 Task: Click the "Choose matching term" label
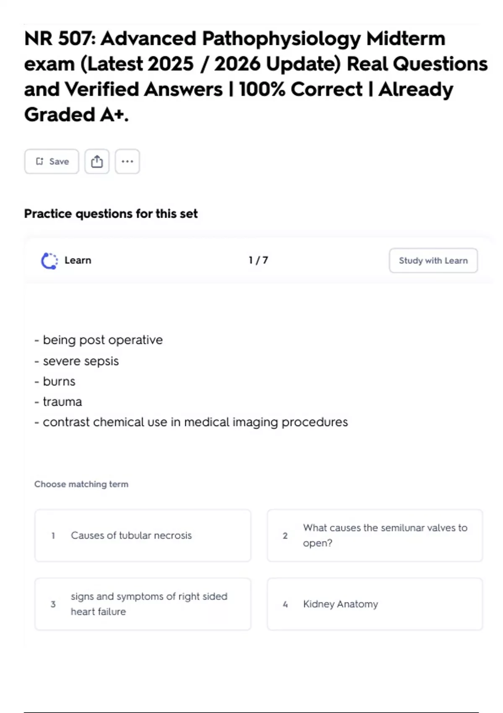(x=81, y=484)
